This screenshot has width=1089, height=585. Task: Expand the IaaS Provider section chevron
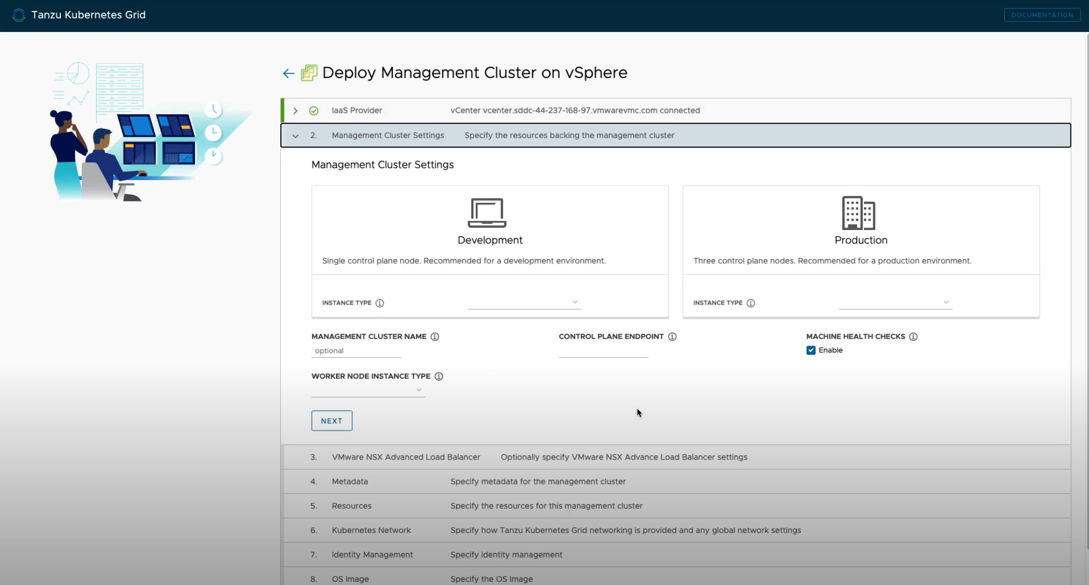click(296, 111)
